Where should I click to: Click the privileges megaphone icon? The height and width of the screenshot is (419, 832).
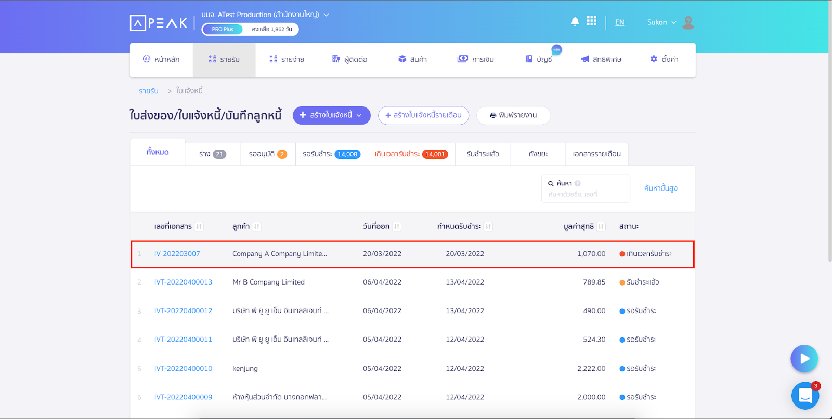(585, 59)
